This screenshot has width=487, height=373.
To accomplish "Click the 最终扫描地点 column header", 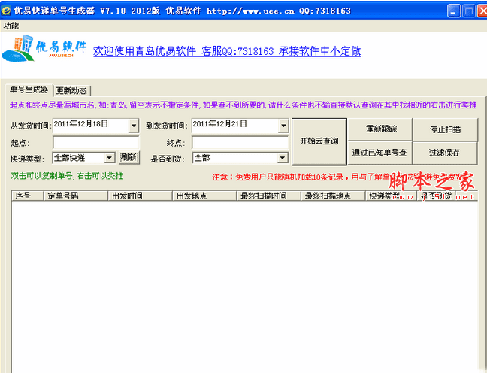I will coord(333,196).
